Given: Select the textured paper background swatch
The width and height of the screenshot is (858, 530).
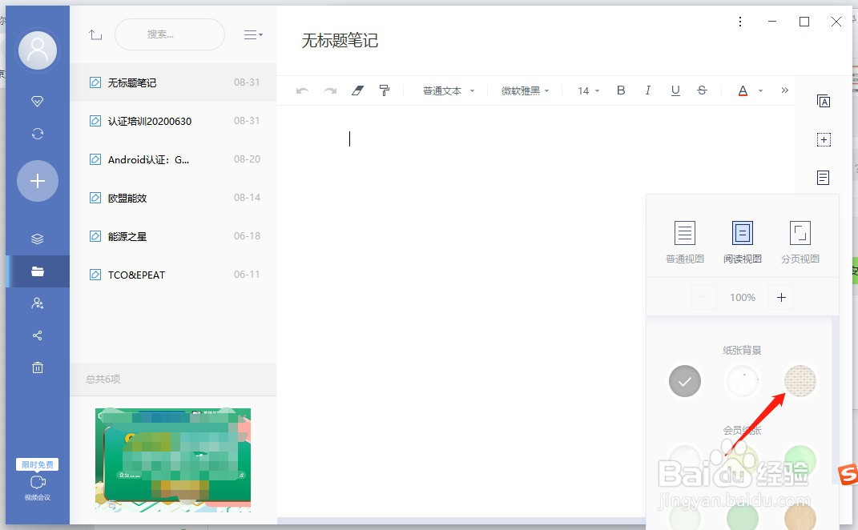Looking at the screenshot, I should pos(800,382).
